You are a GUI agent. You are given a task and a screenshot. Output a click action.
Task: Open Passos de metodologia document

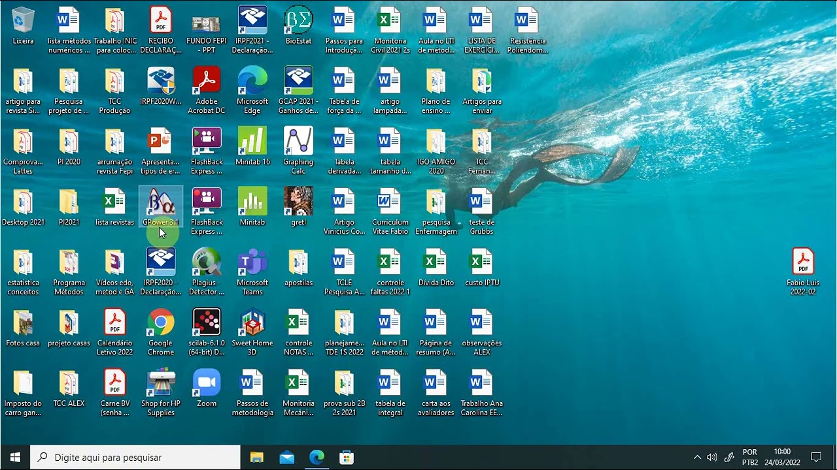point(252,393)
